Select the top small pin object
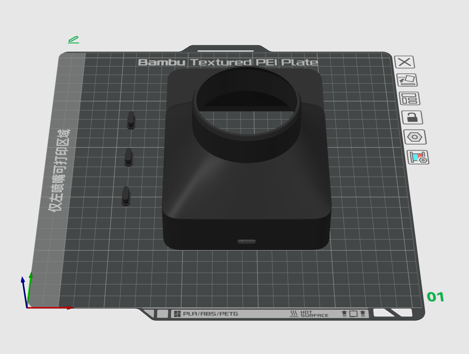The image size is (469, 354). coord(131,120)
